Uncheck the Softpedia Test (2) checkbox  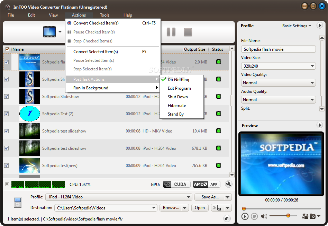[x=7, y=114]
